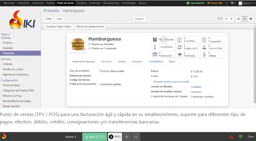Open the A la Mano stock button
The image size is (256, 141).
[x=188, y=40]
